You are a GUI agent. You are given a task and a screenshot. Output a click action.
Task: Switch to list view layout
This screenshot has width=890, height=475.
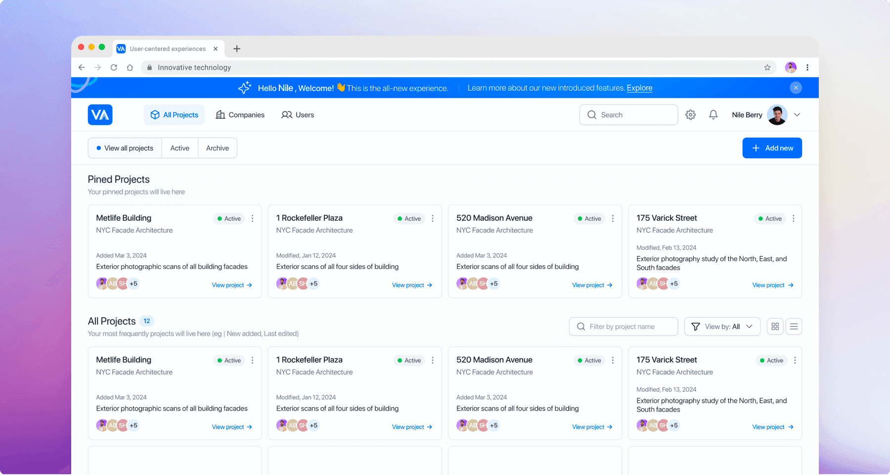pyautogui.click(x=794, y=327)
